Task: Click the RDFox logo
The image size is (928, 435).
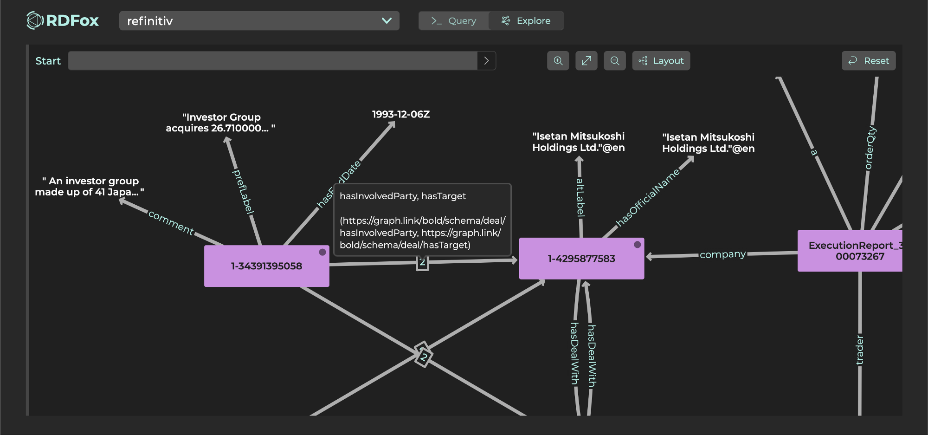Action: coord(63,20)
